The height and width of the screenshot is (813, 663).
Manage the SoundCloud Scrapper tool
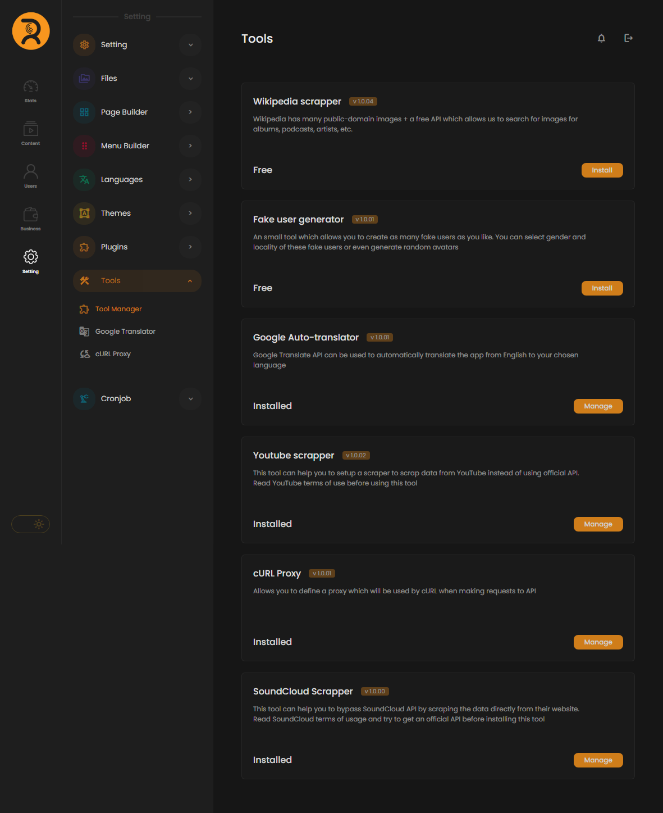(x=598, y=760)
